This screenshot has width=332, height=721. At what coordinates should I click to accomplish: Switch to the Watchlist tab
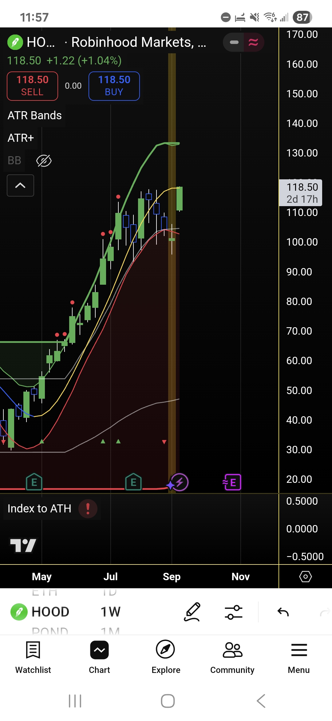tap(33, 658)
